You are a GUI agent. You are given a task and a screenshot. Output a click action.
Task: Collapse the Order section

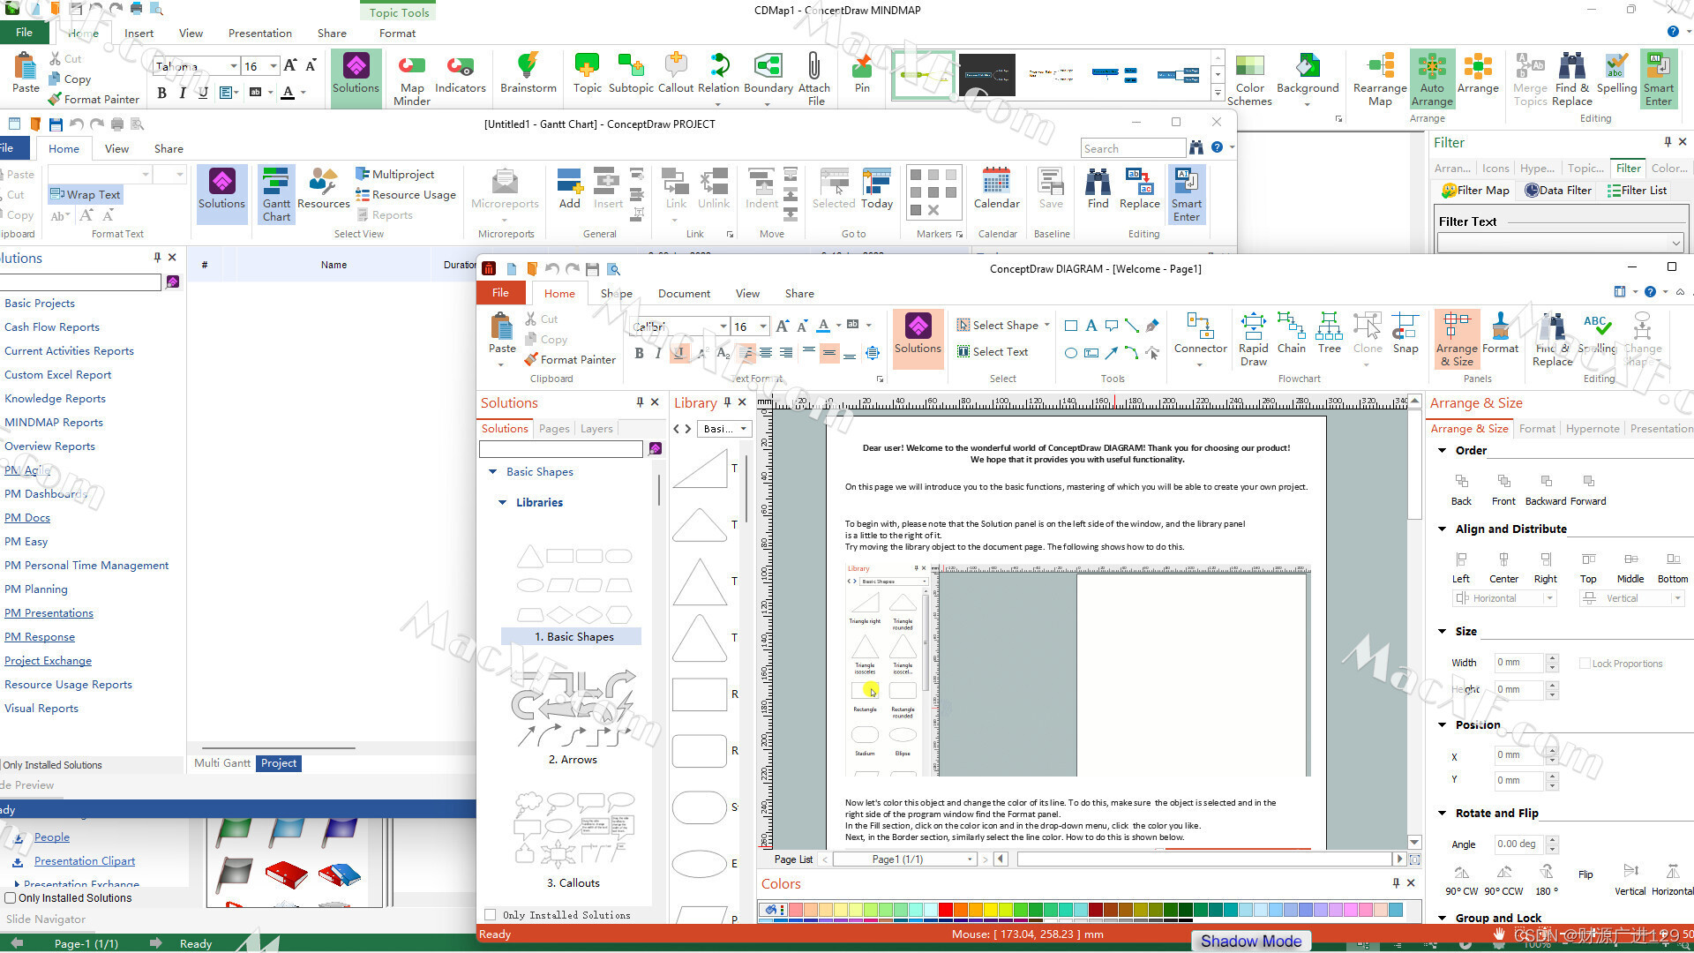tap(1442, 450)
